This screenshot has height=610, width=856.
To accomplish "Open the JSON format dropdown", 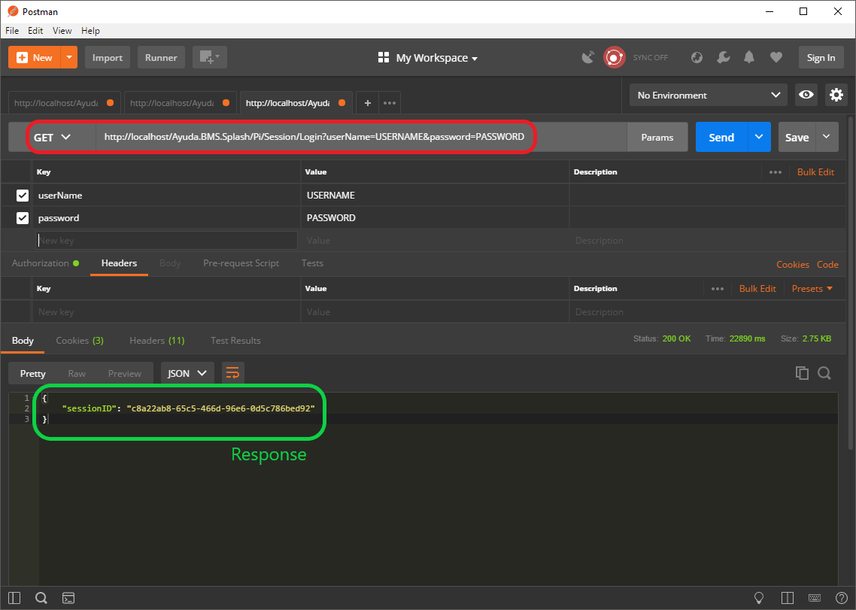I will click(187, 374).
